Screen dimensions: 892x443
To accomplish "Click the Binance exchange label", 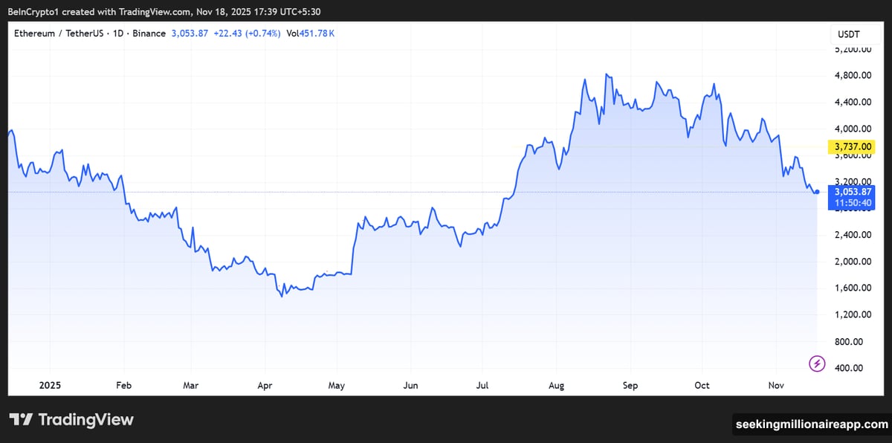I will (149, 34).
